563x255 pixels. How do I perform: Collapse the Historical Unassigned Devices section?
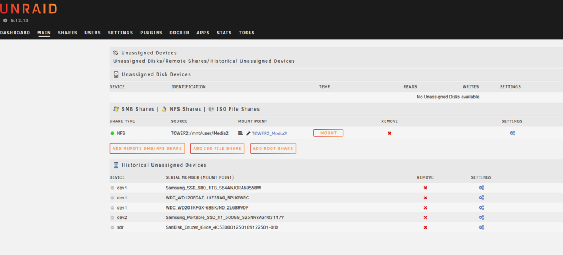click(x=164, y=165)
